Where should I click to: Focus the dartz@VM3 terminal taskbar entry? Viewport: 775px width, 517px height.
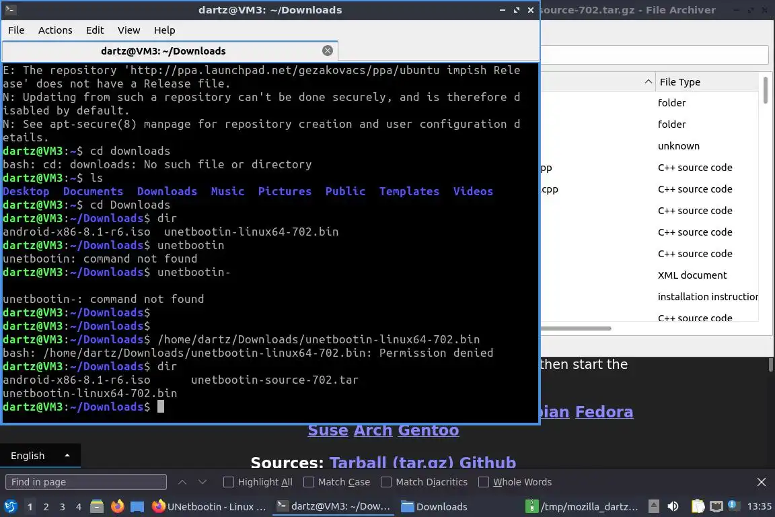334,506
